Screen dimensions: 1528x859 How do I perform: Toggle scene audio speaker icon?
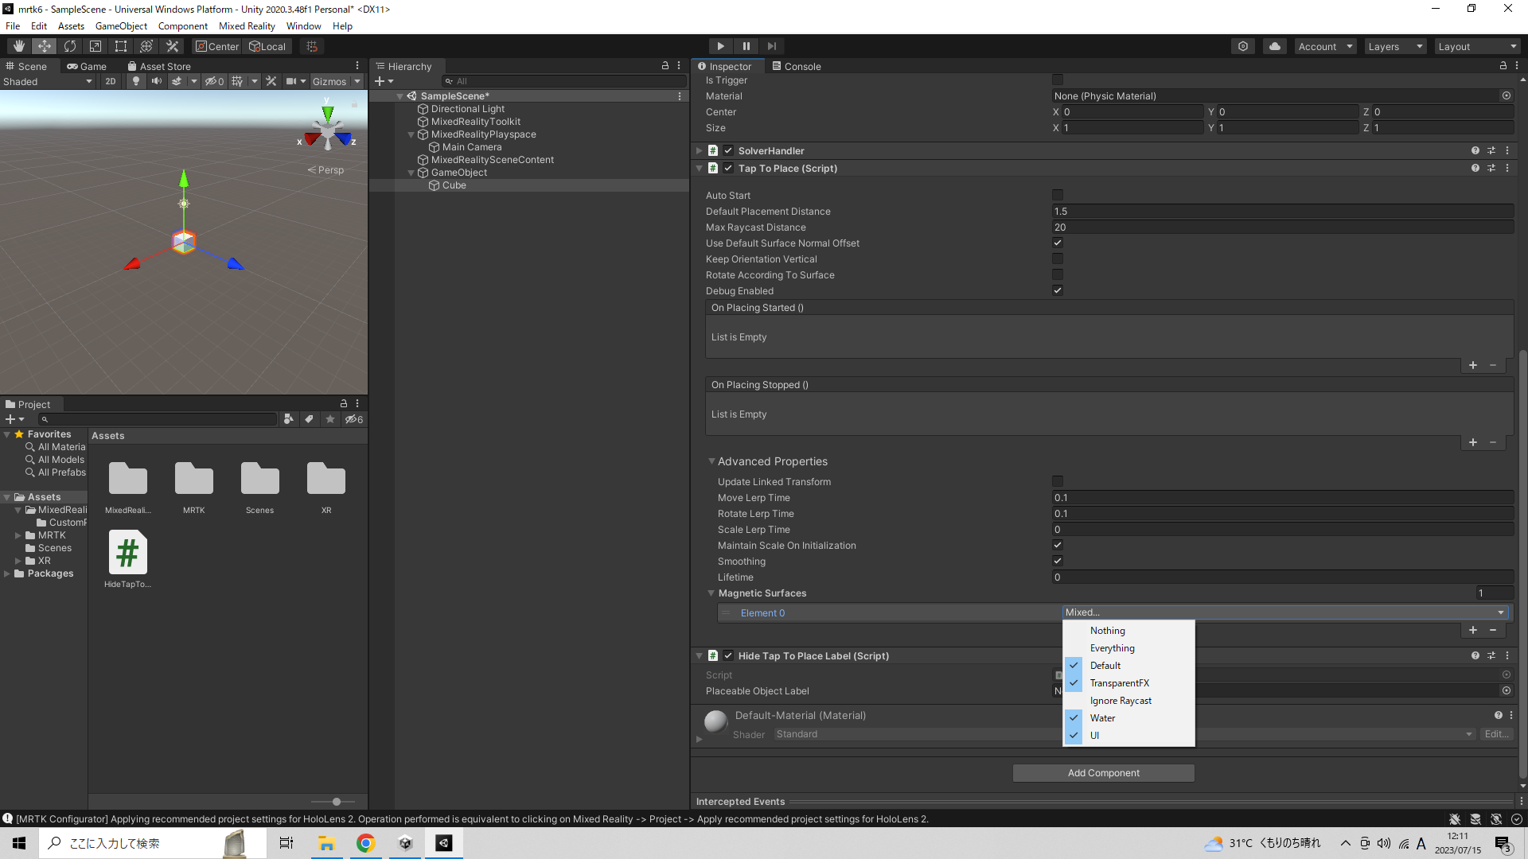pyautogui.click(x=157, y=81)
